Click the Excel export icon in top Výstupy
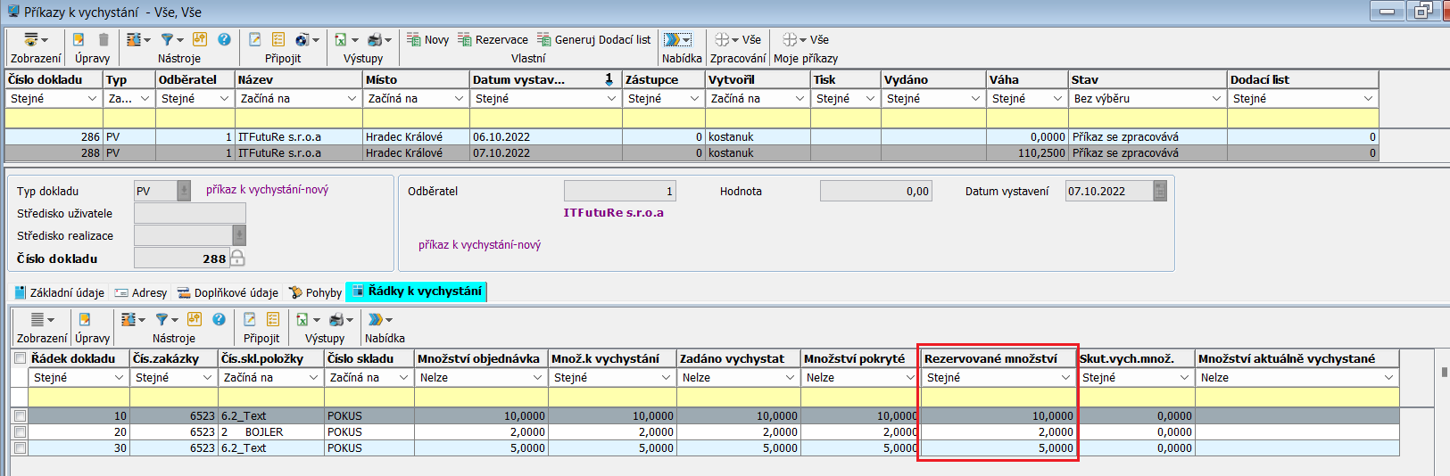Viewport: 1450px width, 476px height. point(341,39)
